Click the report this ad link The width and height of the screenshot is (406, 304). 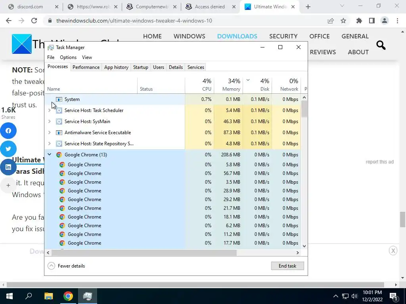pos(379,162)
